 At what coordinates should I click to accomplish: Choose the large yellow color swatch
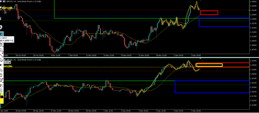point(1,101)
